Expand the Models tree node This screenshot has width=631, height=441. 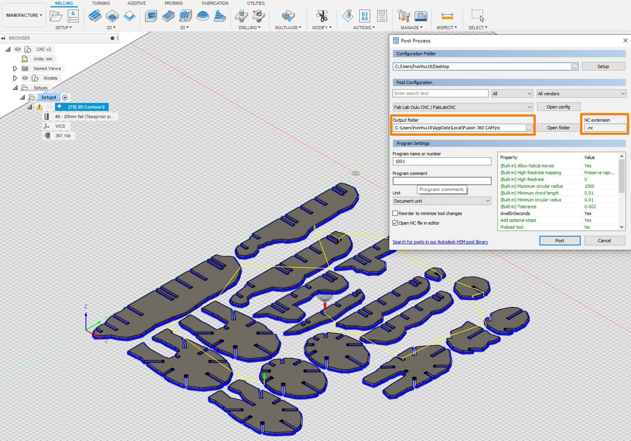click(x=15, y=78)
